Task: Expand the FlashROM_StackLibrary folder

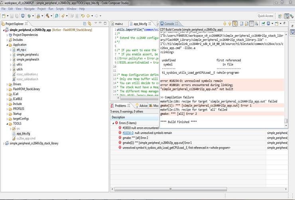Action: [7, 89]
